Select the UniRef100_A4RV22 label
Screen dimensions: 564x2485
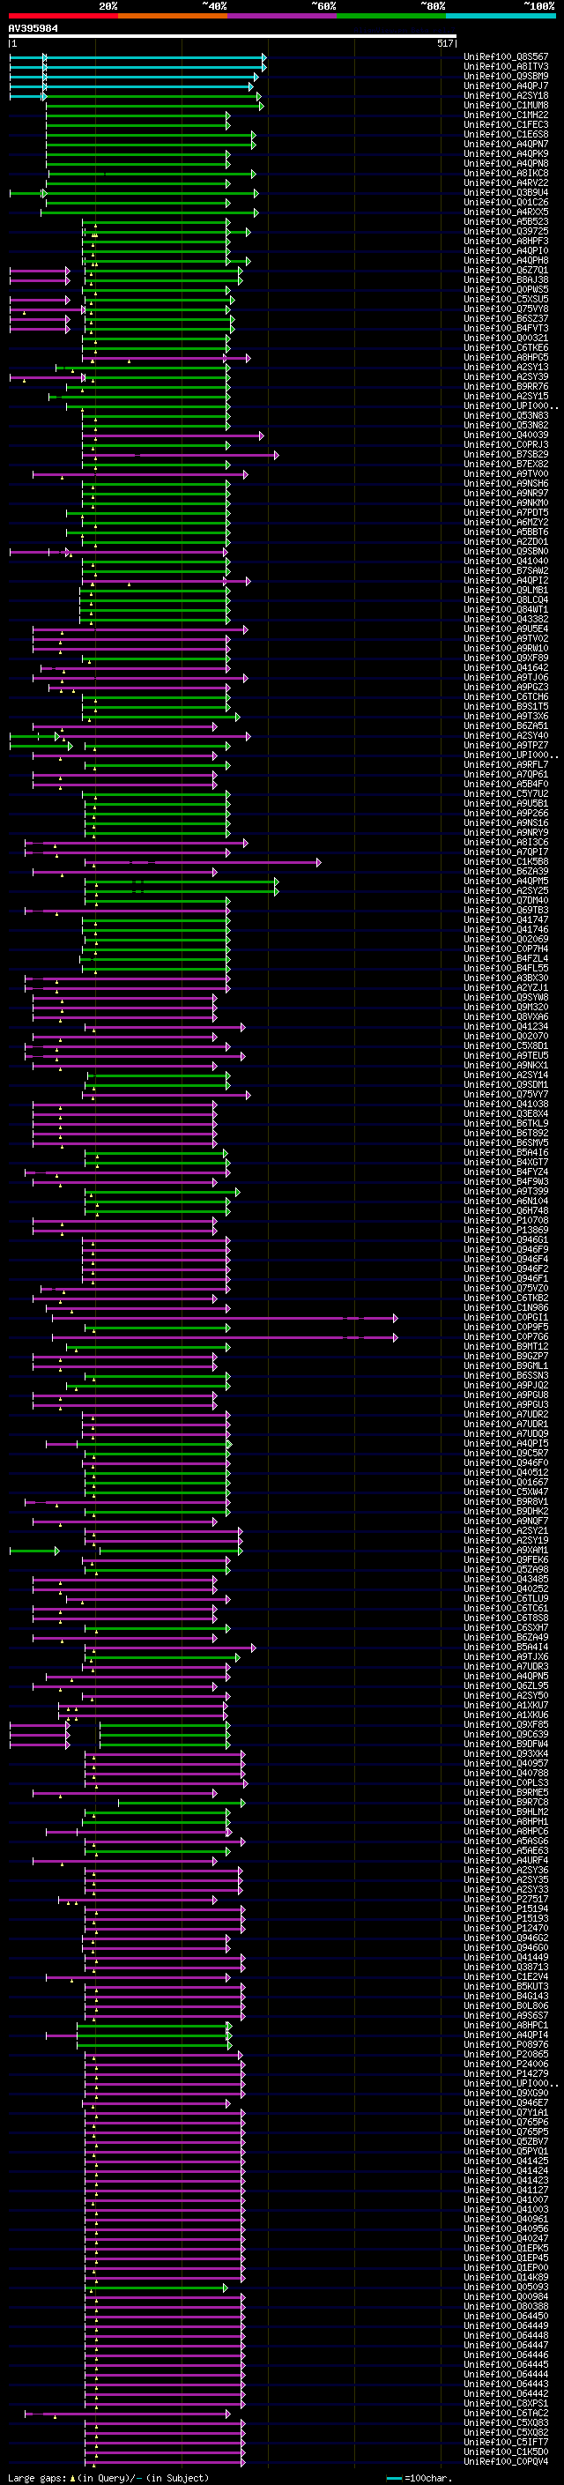506,183
